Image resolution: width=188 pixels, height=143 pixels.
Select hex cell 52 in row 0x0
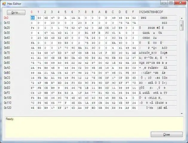(x=134, y=18)
